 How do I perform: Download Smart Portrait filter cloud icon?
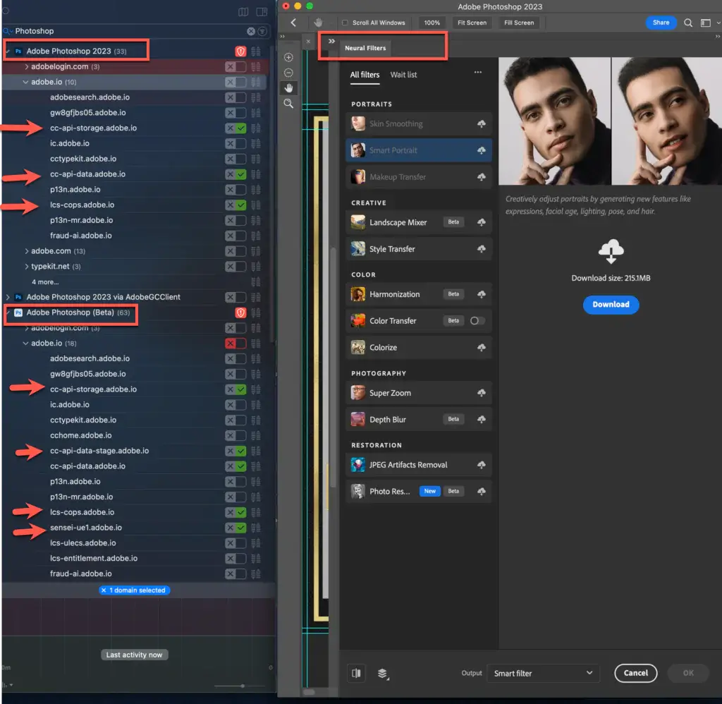point(481,150)
